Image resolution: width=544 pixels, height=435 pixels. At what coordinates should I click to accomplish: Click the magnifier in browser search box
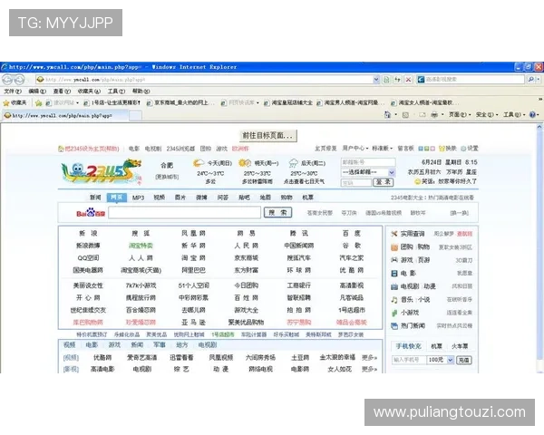530,80
